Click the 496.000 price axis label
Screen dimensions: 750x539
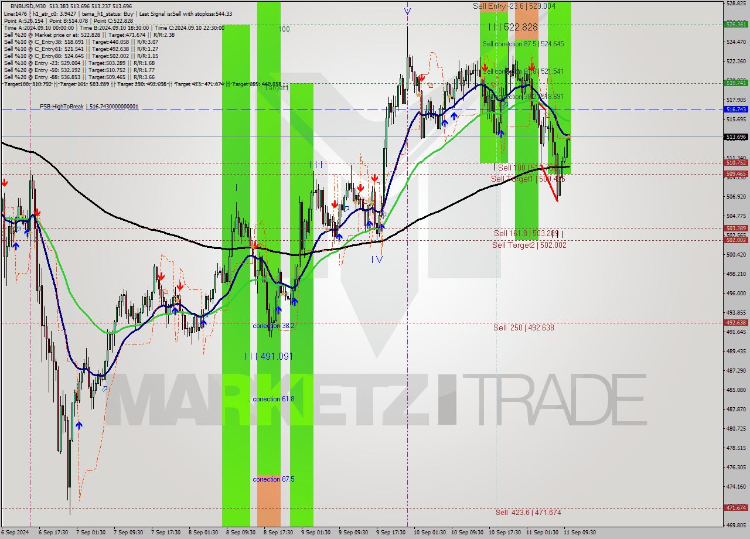tap(736, 294)
